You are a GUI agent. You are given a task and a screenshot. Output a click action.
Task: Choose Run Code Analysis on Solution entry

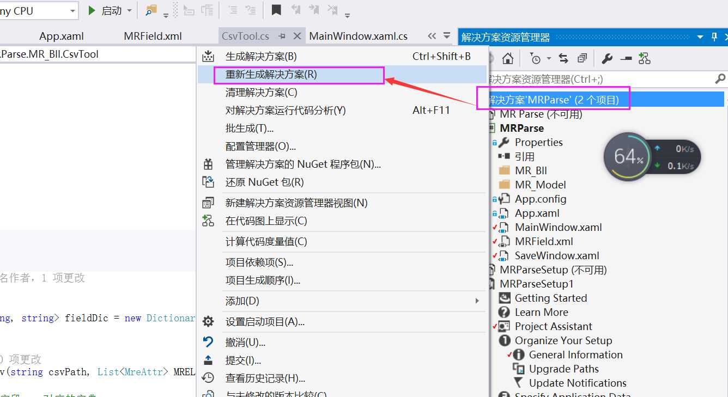pos(342,111)
